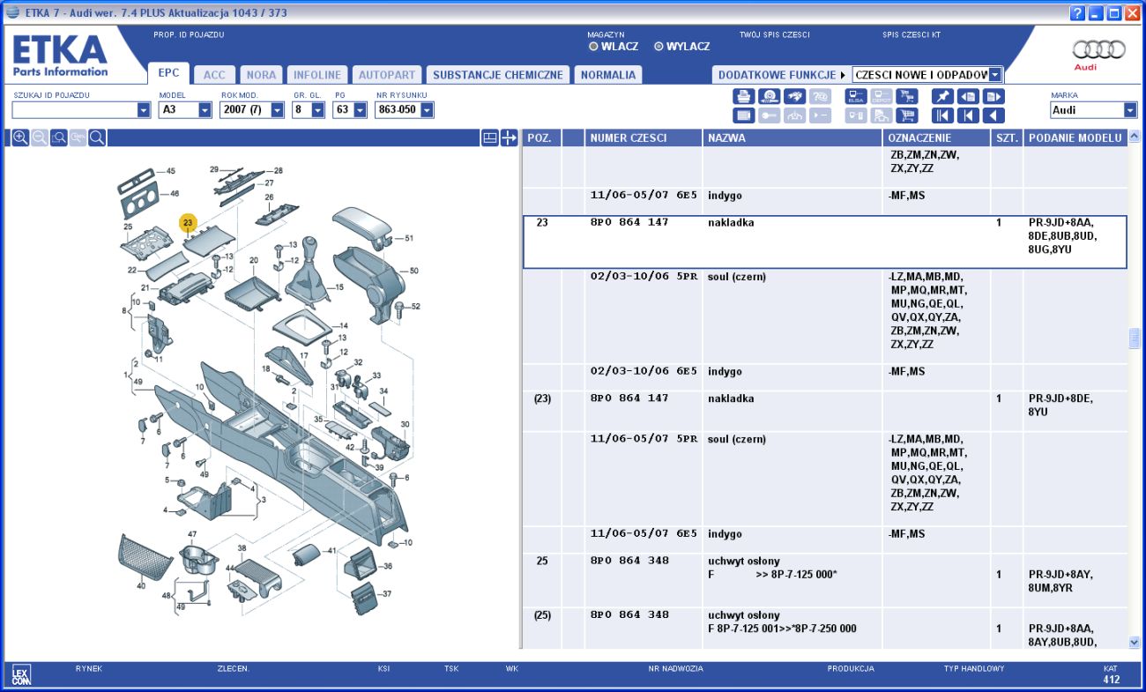Click callout number 51 on the armrest

[x=409, y=238]
